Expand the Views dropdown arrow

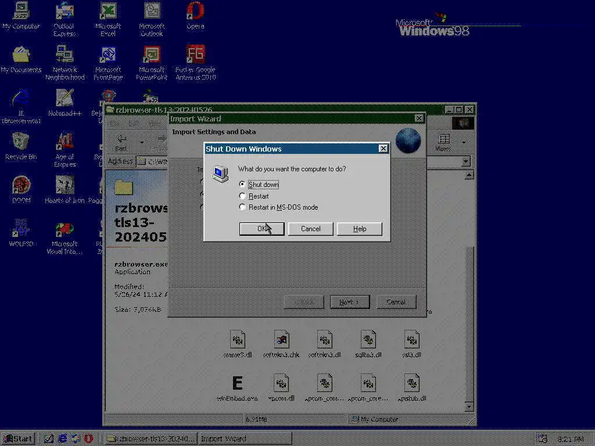[x=464, y=143]
